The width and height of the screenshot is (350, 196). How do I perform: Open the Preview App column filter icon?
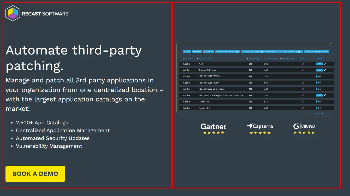(281, 59)
